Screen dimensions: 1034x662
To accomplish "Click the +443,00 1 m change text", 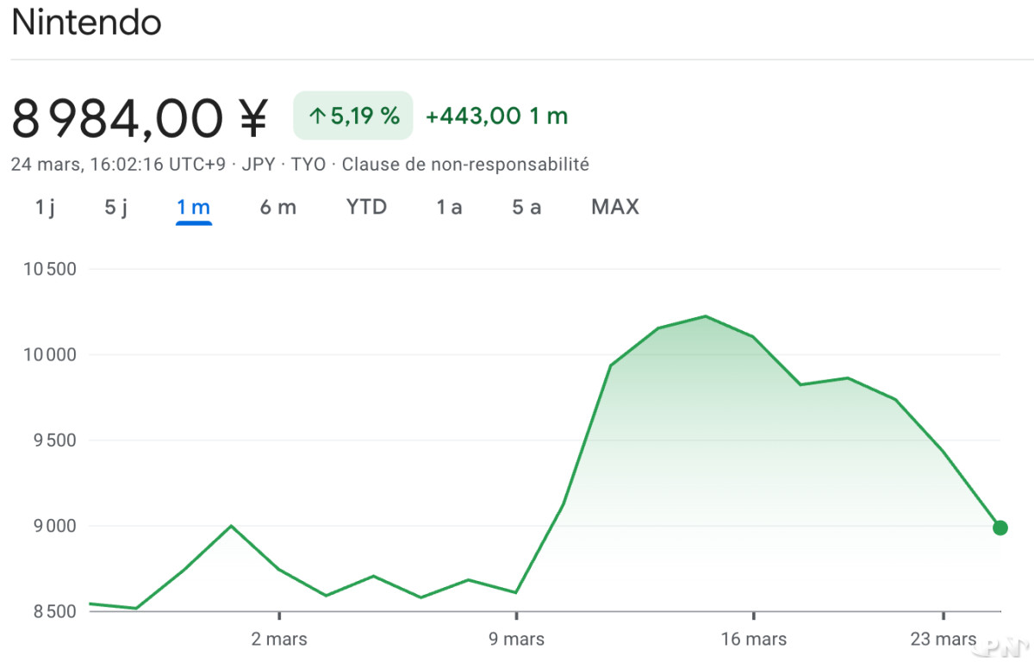I will coord(497,116).
